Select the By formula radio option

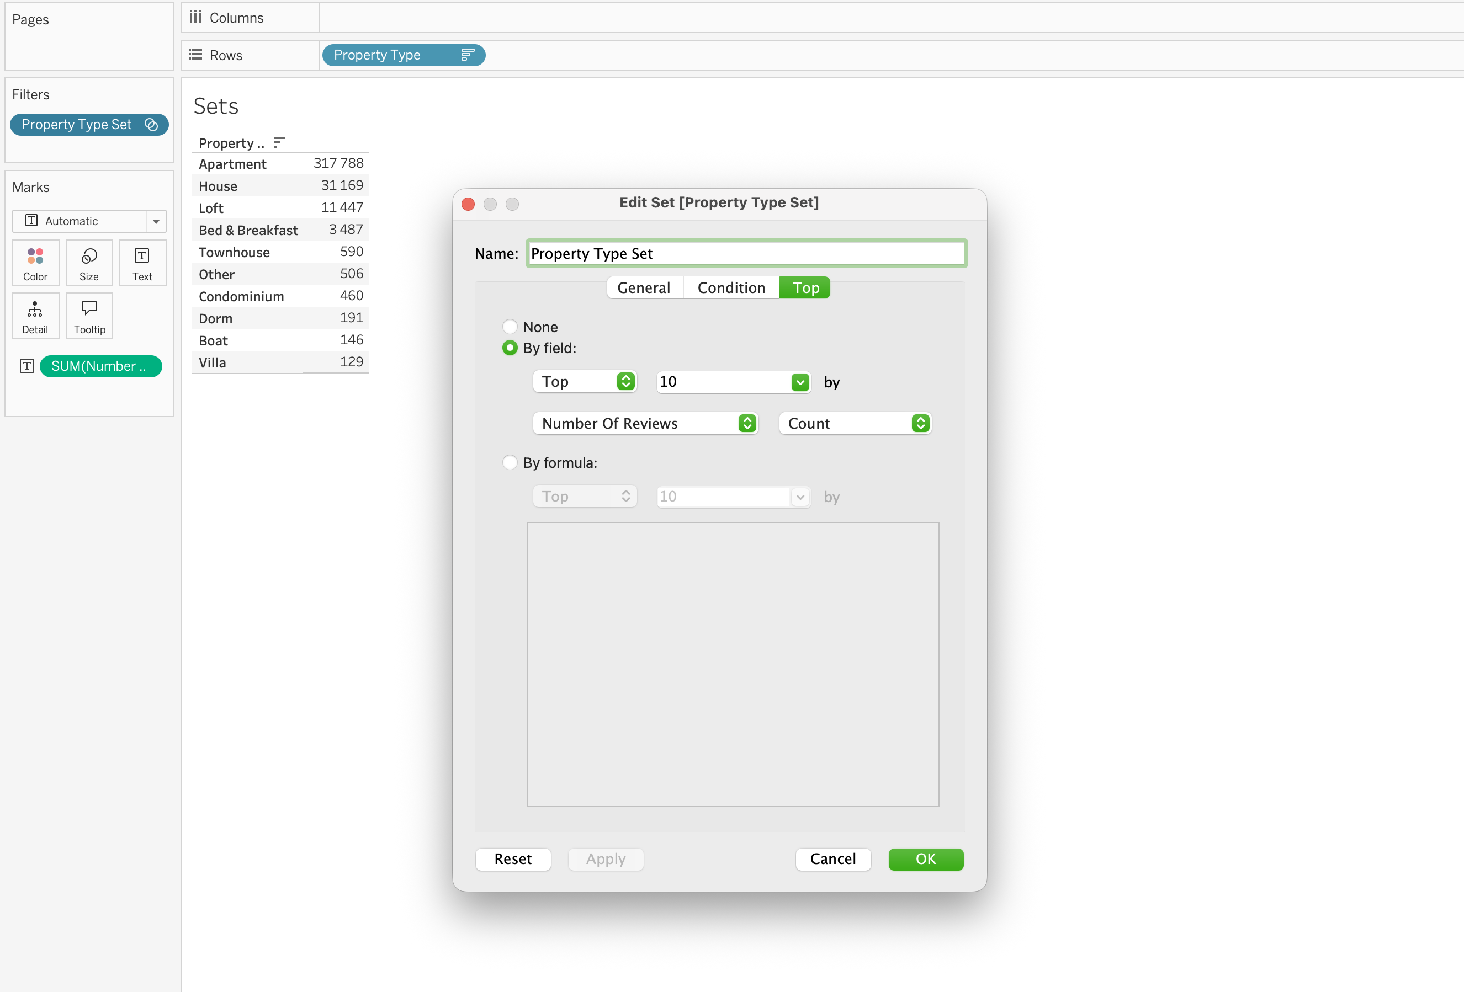(x=510, y=463)
